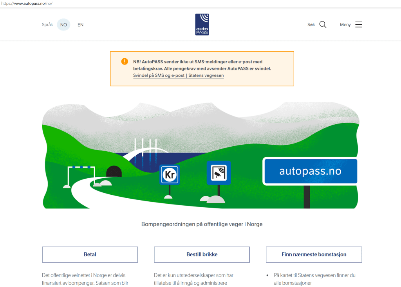Click the heading Bompengeordningen på offentlige veger i Norge
401x287 pixels.
pyautogui.click(x=202, y=224)
